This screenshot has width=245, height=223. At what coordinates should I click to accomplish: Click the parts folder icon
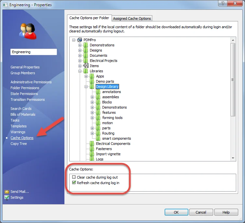click(x=98, y=128)
